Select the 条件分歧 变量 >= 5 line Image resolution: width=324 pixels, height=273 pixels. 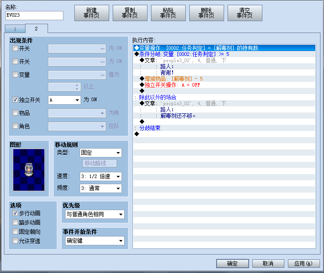point(224,54)
